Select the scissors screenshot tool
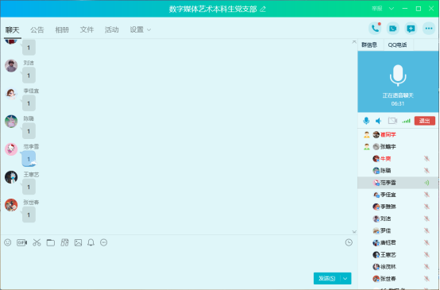Viewport: 440px width, 290px height. [x=37, y=242]
